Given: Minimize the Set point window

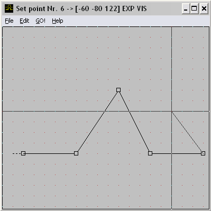Looking at the screenshot, I should click(186, 8).
